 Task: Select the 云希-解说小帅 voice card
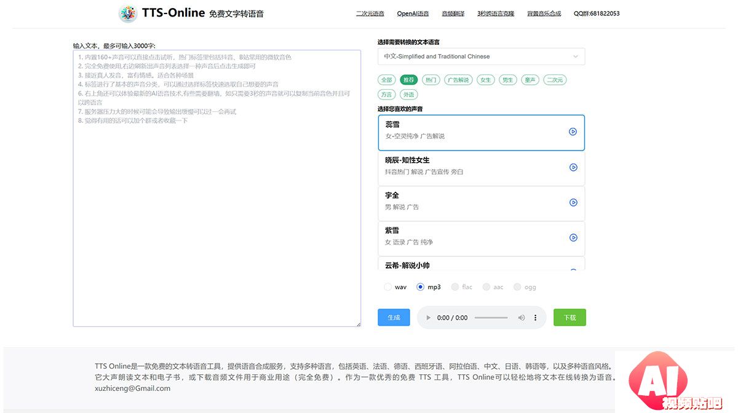click(482, 264)
